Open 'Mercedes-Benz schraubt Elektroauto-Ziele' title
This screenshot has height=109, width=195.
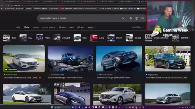(168, 78)
